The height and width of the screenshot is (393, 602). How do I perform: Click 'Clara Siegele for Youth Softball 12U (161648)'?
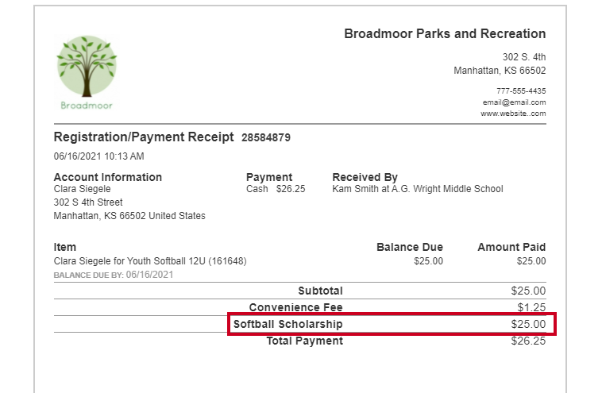tap(150, 261)
